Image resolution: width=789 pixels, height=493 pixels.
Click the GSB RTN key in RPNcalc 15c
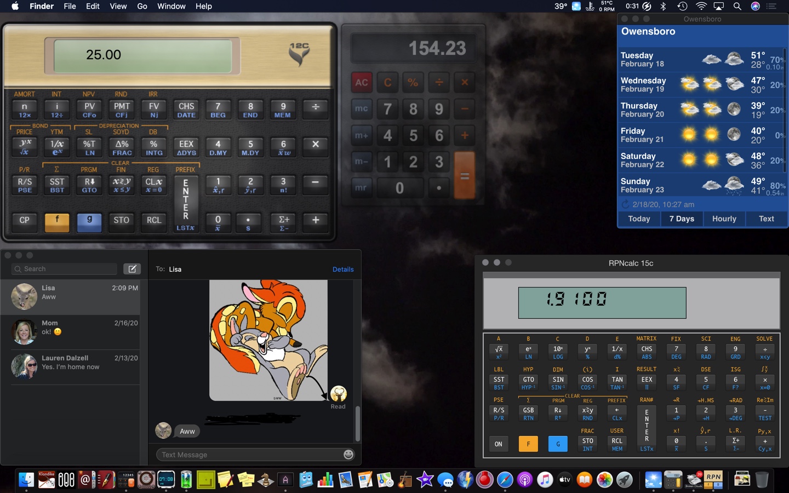coord(528,414)
